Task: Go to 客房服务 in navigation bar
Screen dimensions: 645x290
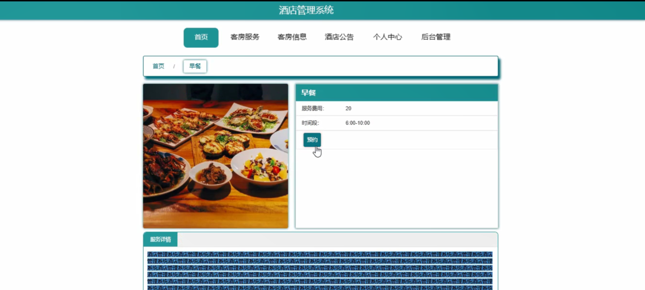Action: point(244,37)
